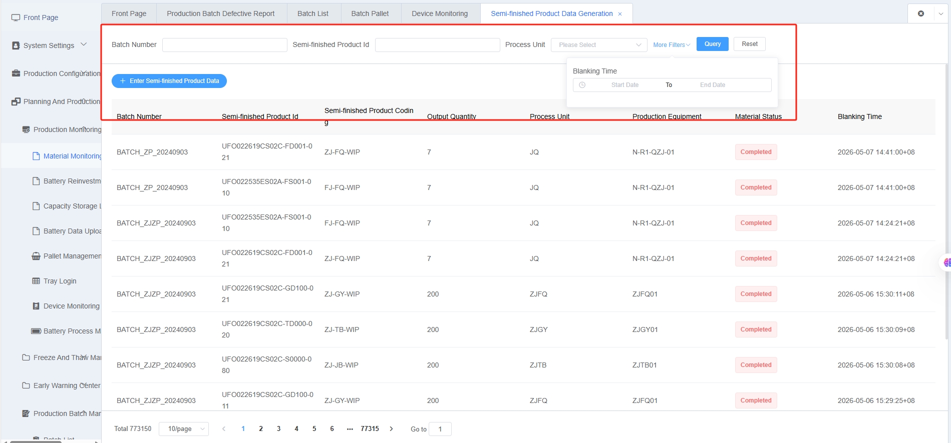Image resolution: width=951 pixels, height=443 pixels.
Task: Jump pages via the ellipsis control
Action: click(x=350, y=429)
